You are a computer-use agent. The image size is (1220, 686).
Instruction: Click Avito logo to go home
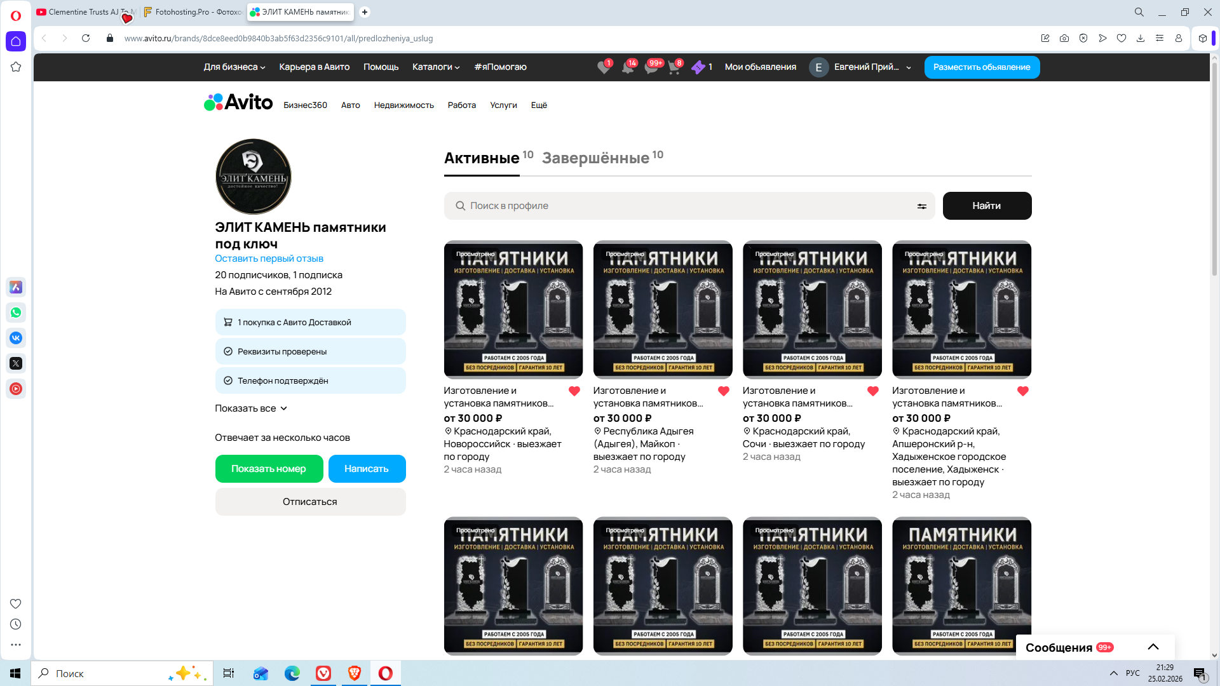point(238,102)
